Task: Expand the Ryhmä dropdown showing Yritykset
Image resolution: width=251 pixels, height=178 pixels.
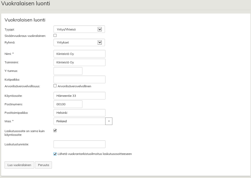Action: 79,42
